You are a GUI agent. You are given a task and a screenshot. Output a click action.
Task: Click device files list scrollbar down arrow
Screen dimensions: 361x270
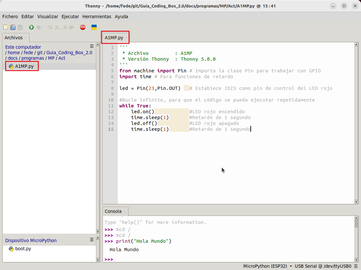(98, 260)
